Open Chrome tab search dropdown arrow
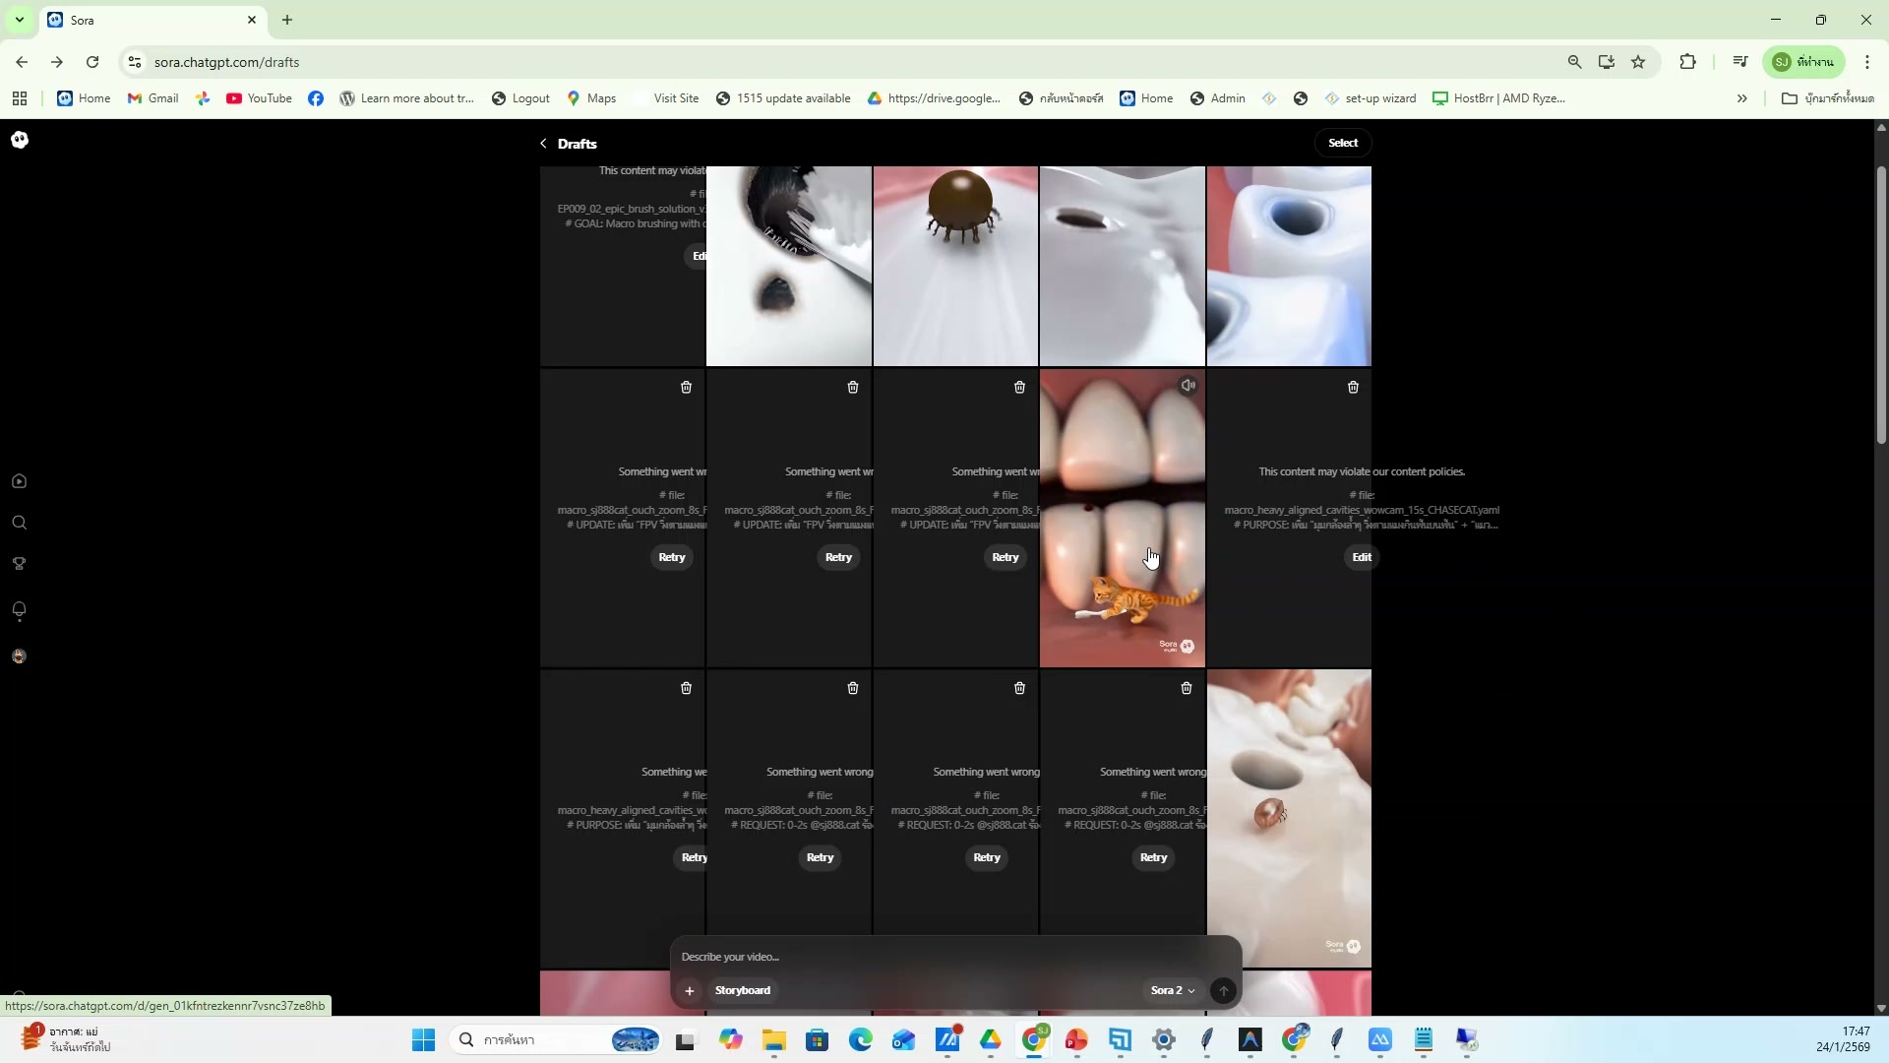The width and height of the screenshot is (1889, 1063). (x=19, y=20)
